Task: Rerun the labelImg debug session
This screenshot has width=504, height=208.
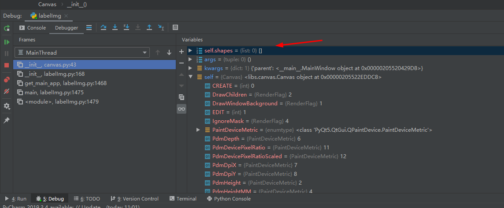Action: click(7, 28)
